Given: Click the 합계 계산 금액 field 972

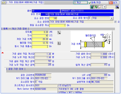Looking at the screenshot, I should pos(99,65).
